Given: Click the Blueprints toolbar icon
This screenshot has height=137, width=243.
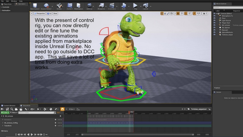Looking at the screenshot, I should click(101, 6).
